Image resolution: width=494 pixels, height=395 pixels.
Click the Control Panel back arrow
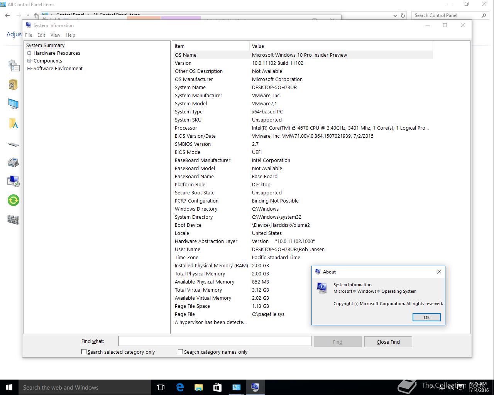(7, 15)
